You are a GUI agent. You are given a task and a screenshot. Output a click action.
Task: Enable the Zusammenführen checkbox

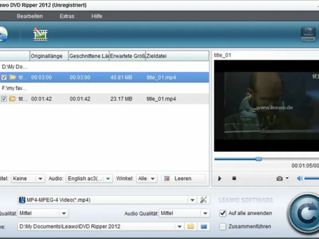coord(223,226)
